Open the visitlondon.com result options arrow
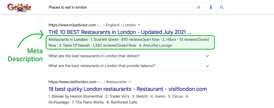The height and width of the screenshot is (108, 274). (130, 82)
